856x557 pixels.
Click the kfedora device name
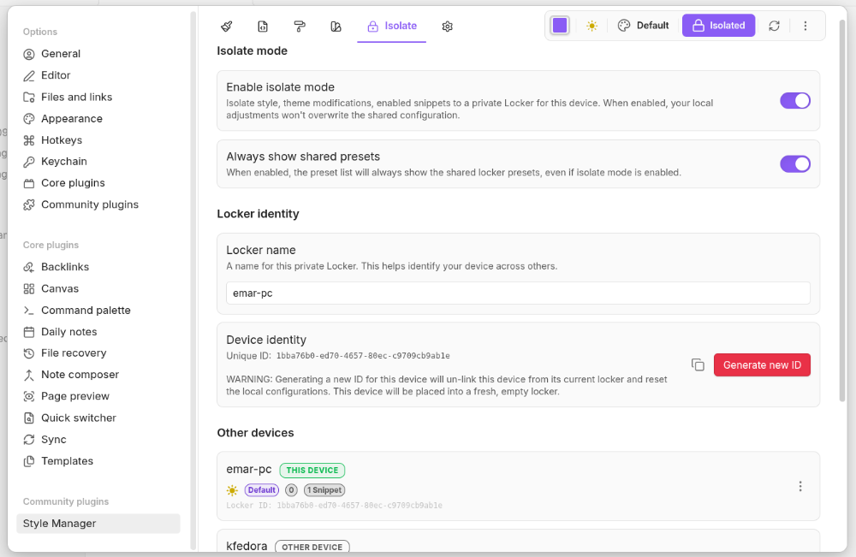[x=247, y=546]
